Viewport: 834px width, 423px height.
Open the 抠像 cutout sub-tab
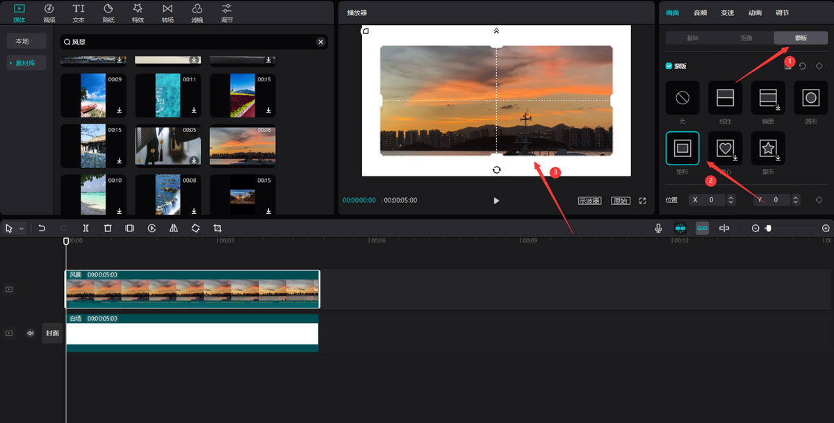click(746, 38)
